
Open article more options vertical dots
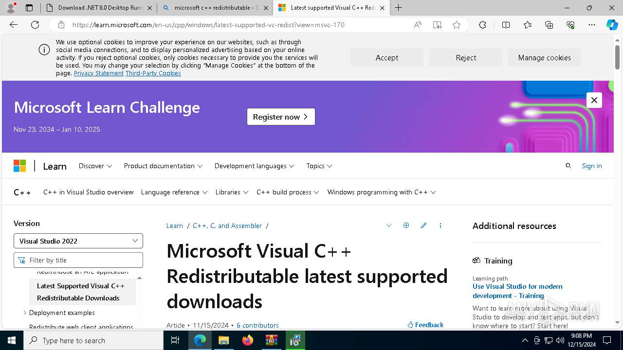click(440, 226)
